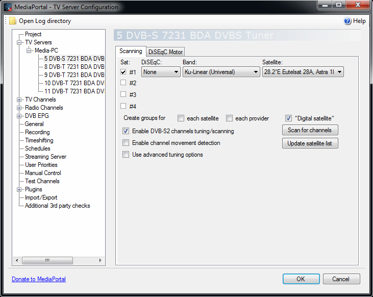This screenshot has height=297, width=373.
Task: Click the Plugins label in tree
Action: [x=34, y=189]
